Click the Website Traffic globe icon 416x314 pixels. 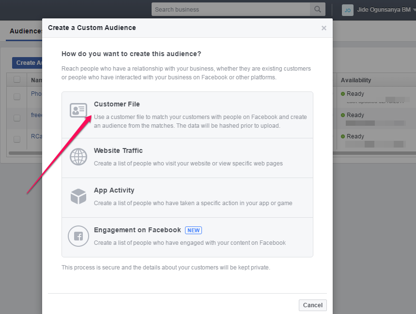pos(78,157)
